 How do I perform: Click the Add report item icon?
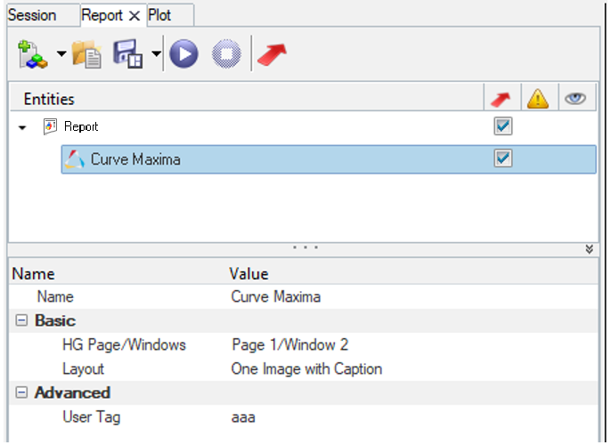[33, 54]
